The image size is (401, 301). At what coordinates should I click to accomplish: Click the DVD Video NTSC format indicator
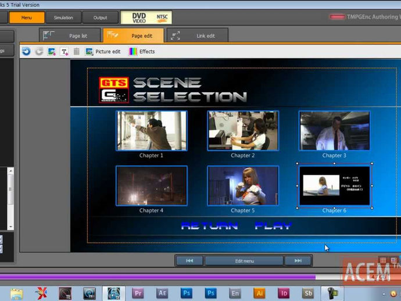point(146,17)
